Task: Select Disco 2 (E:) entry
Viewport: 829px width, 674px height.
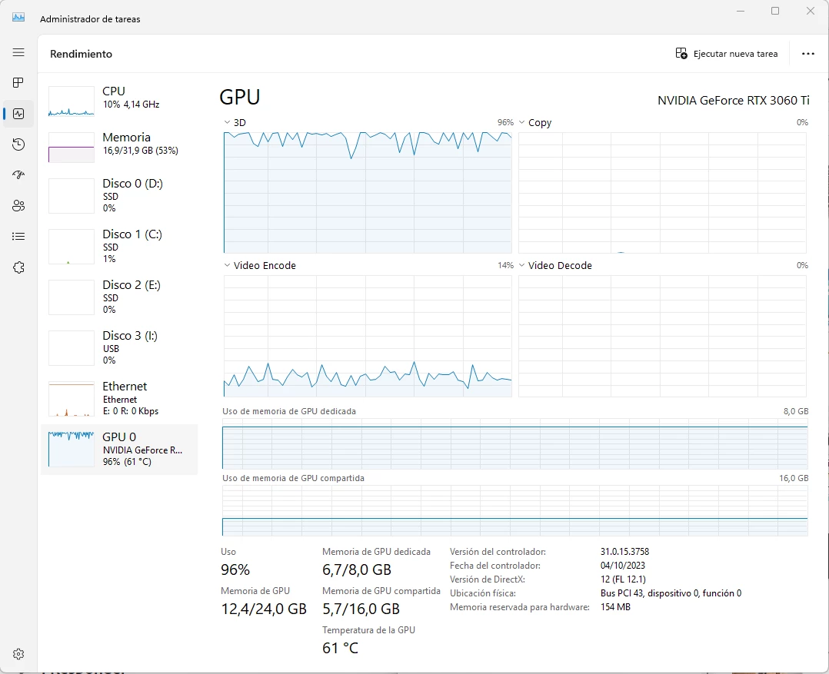Action: 119,297
